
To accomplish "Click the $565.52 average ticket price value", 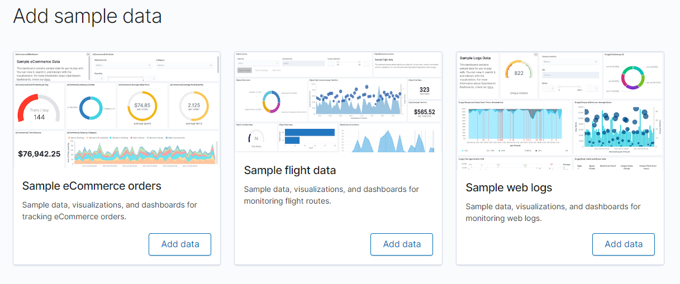I will (x=424, y=112).
